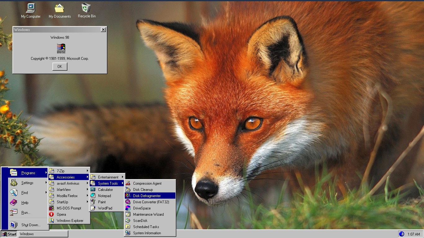Click the Calculator icon in Accessories
424x238 pixels.
[93, 190]
